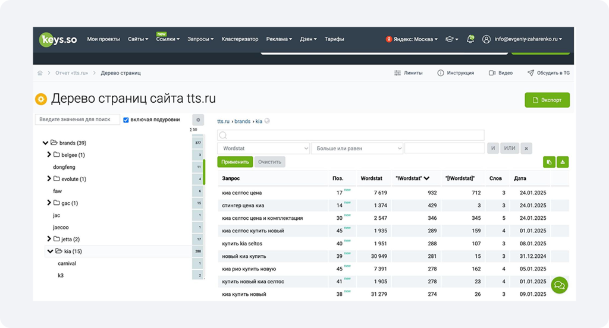
Task: Click the search magnifier icon in query field
Action: [223, 135]
